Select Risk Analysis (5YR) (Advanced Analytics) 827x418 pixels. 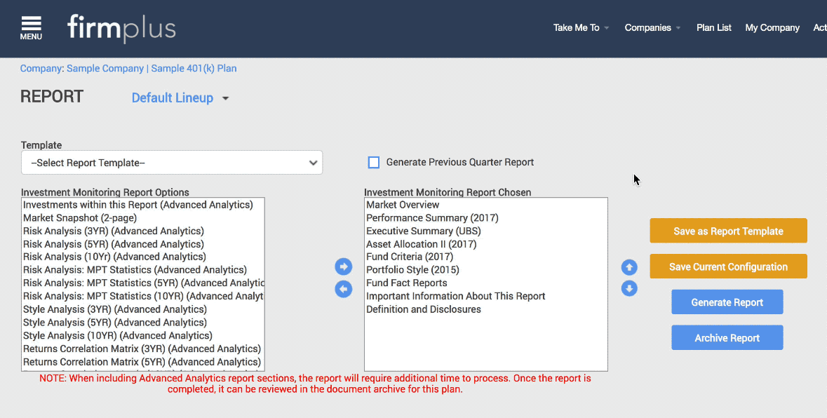click(143, 244)
